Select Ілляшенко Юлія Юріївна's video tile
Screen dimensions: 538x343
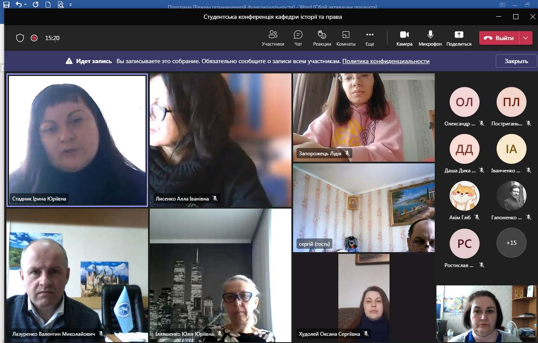(221, 275)
